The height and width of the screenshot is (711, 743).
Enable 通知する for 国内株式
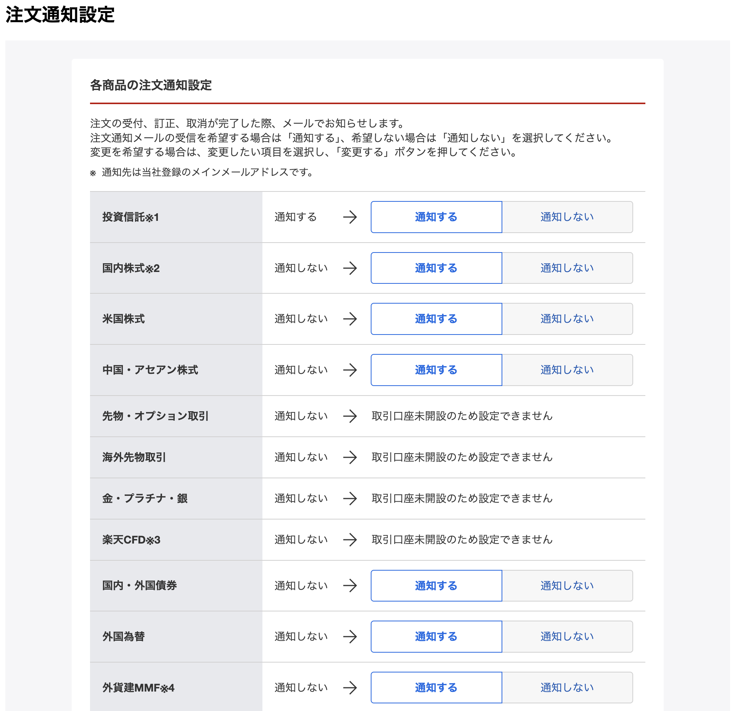tap(436, 268)
